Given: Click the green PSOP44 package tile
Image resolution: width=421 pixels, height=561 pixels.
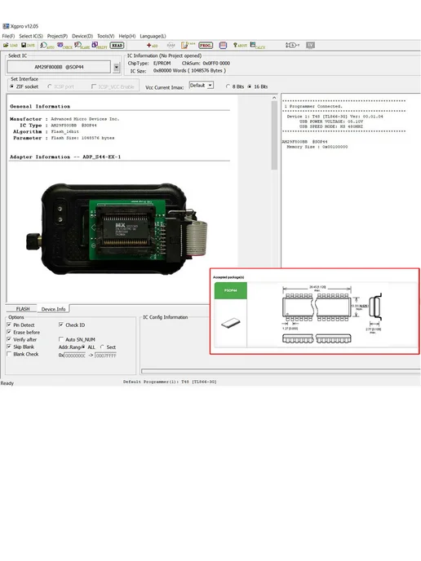Looking at the screenshot, I should 231,290.
